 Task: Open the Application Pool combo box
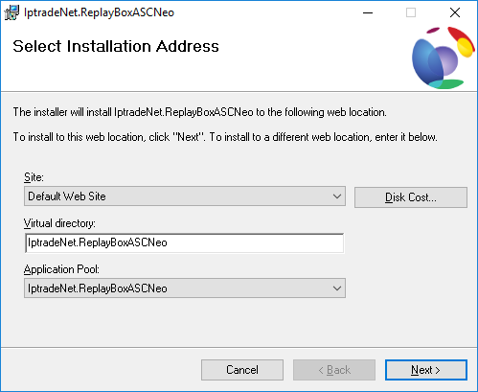click(x=185, y=288)
